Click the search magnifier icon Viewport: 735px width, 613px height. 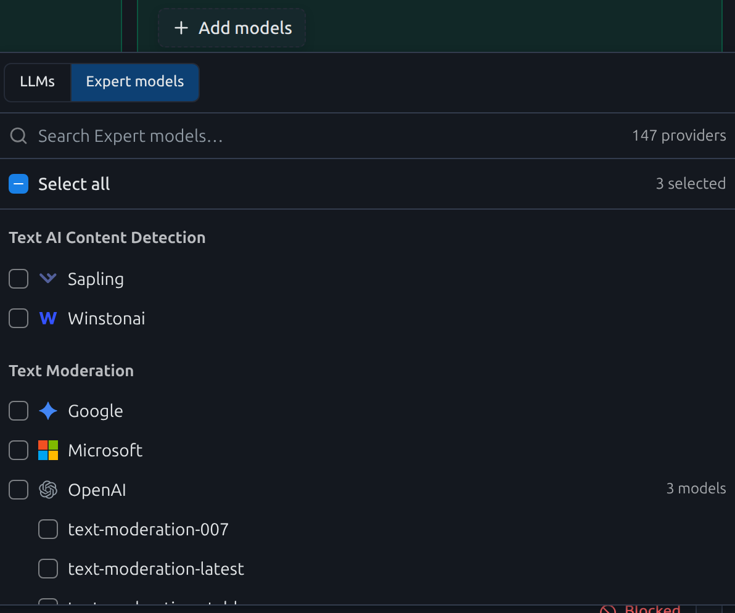pyautogui.click(x=18, y=136)
